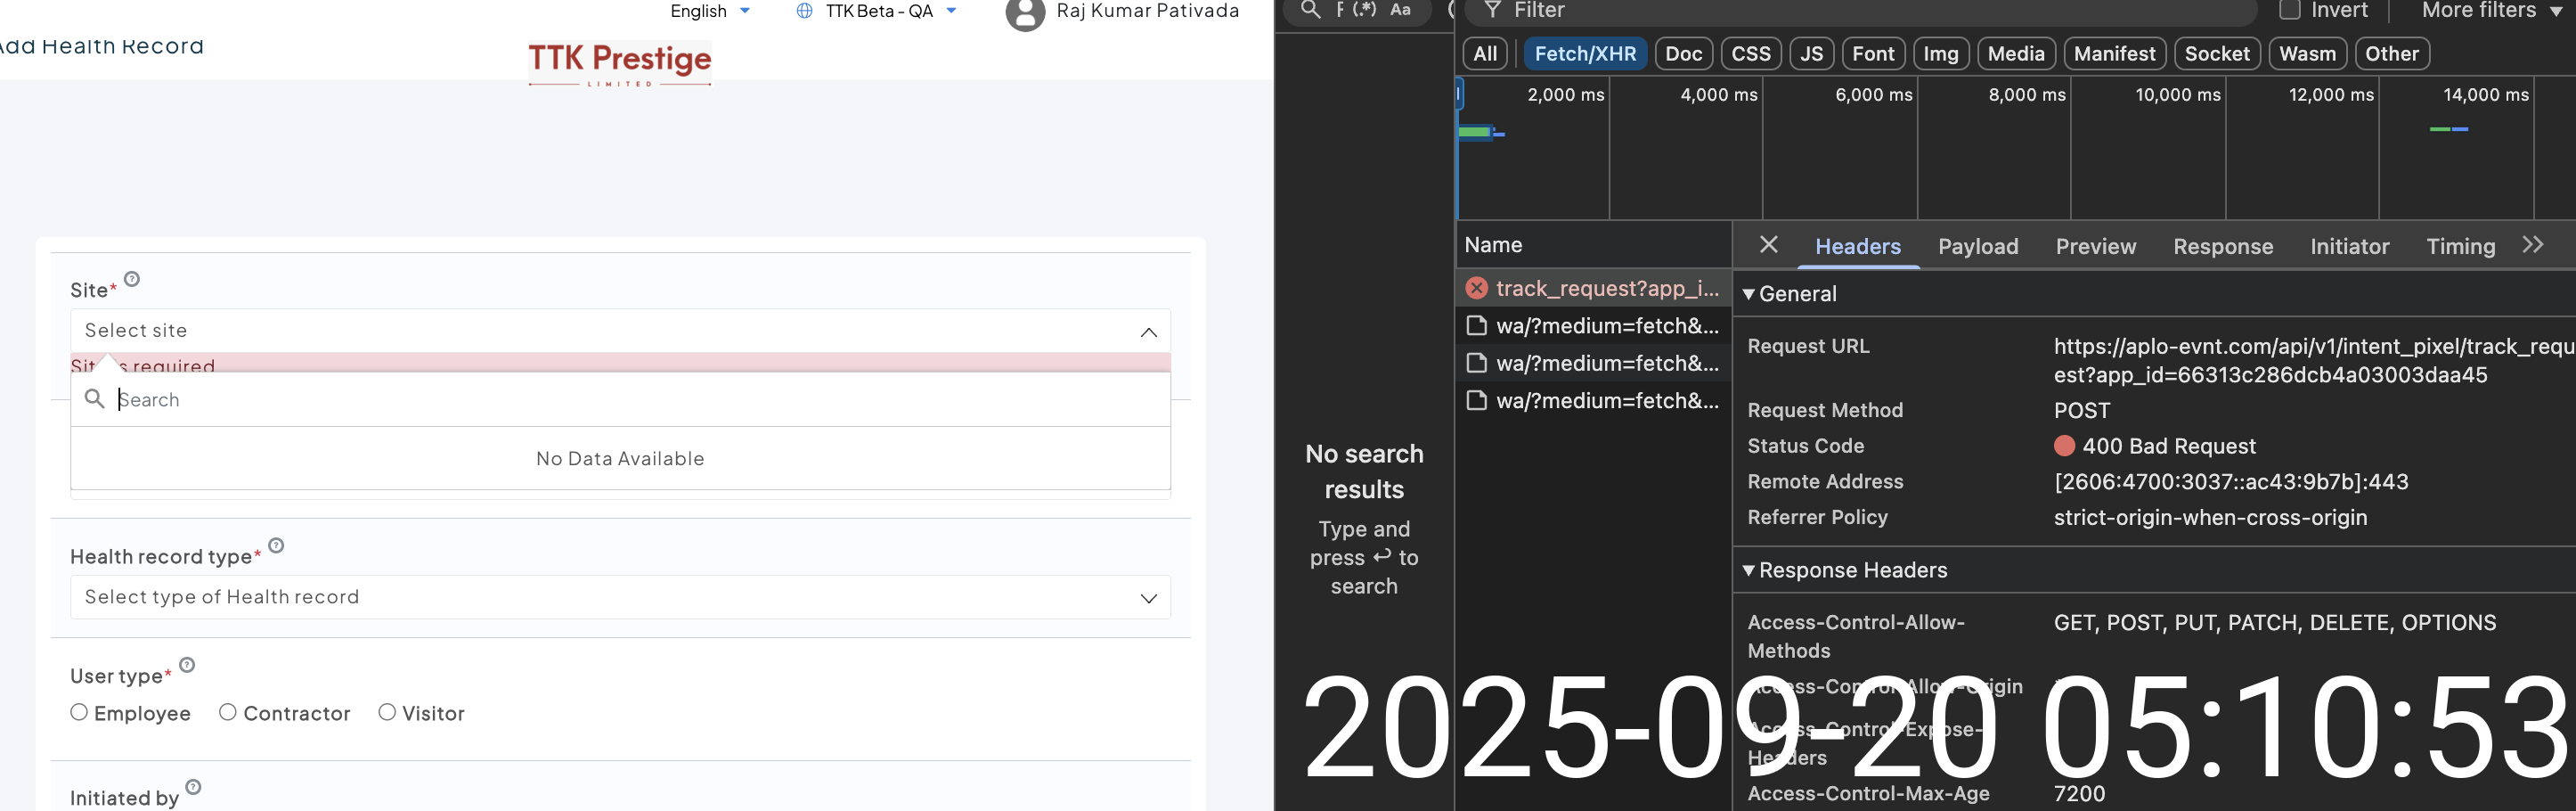Select the Employee radio button
The image size is (2576, 811).
pyautogui.click(x=79, y=712)
